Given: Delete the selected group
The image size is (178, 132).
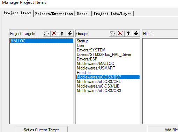Looking at the screenshot, I should click(120, 34).
